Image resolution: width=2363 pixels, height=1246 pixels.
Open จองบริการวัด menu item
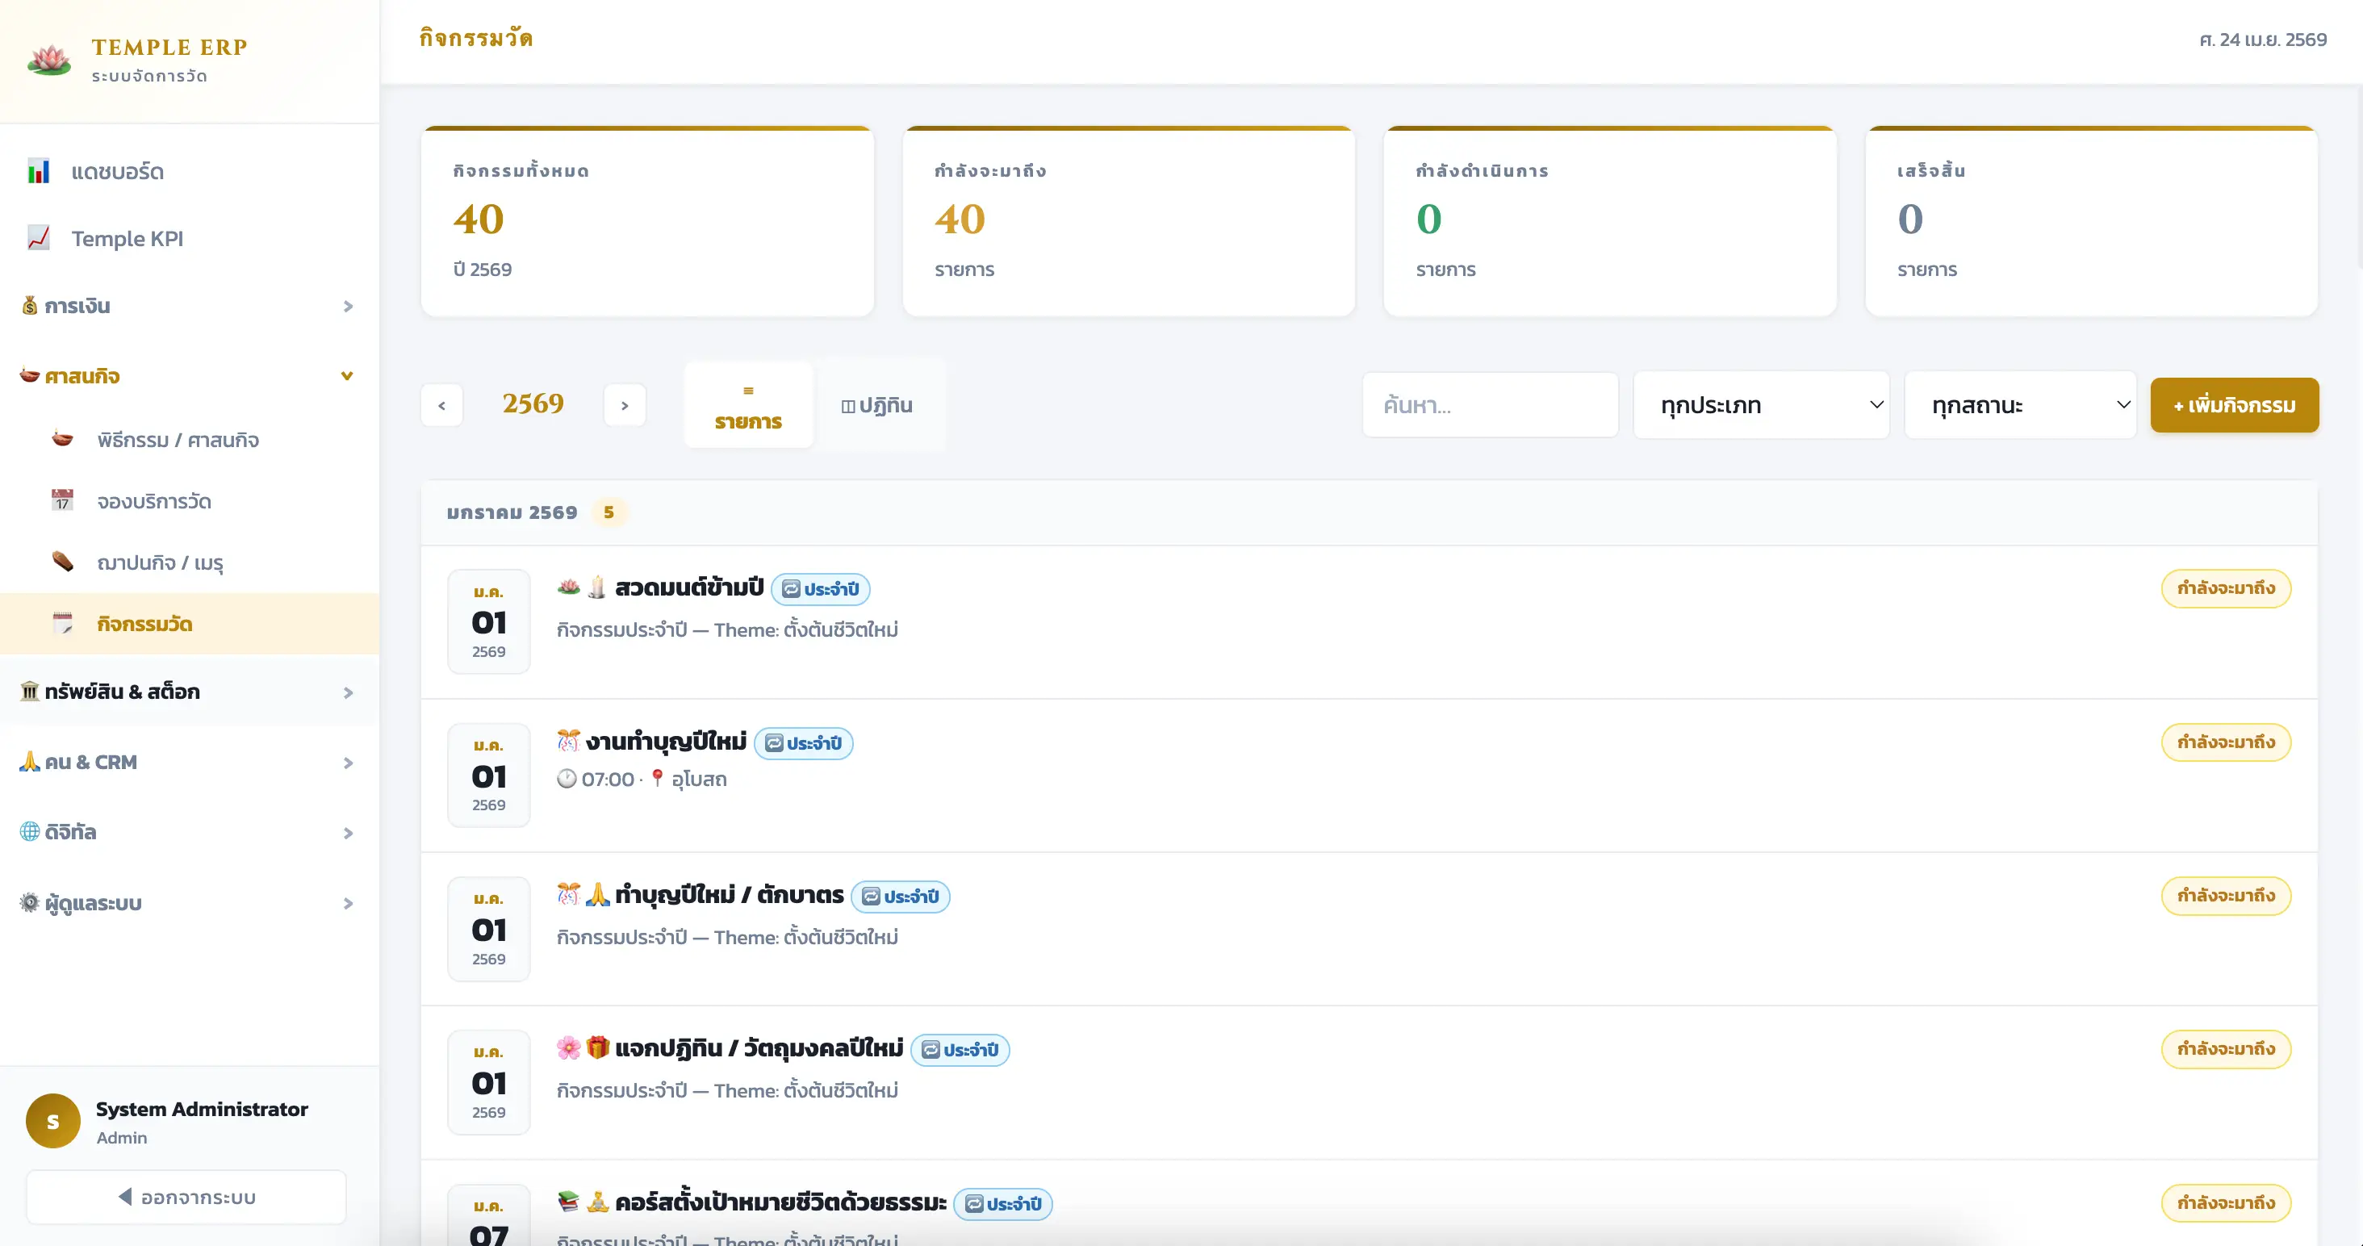pos(189,501)
